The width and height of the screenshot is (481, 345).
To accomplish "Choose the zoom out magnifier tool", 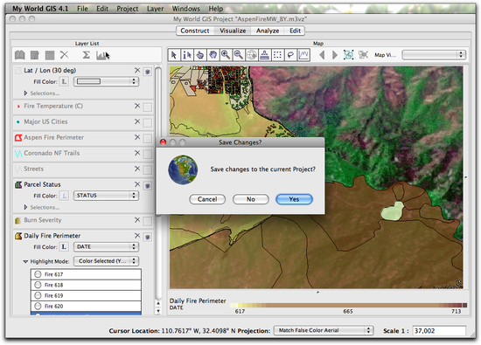I will coord(239,55).
